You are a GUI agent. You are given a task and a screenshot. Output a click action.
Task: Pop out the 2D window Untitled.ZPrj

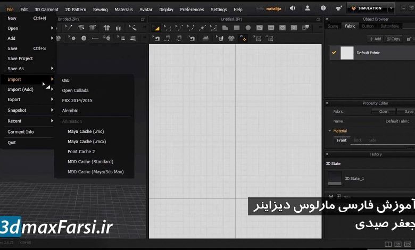(x=318, y=19)
